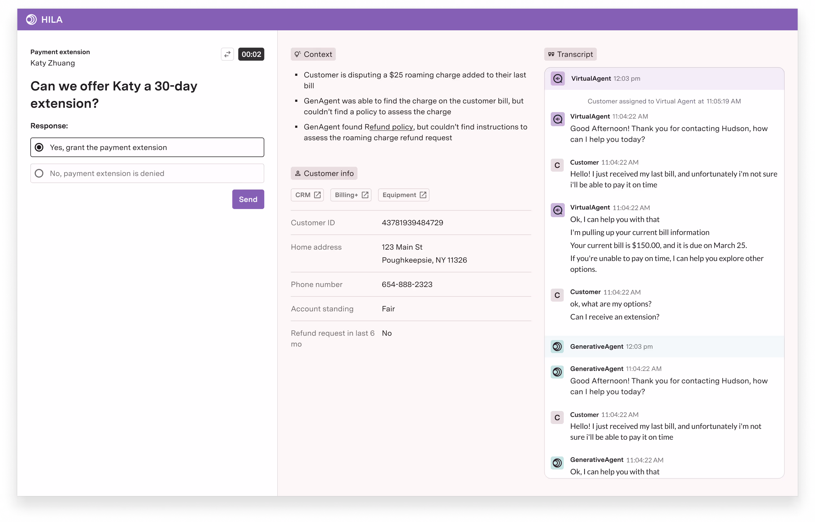The height and width of the screenshot is (522, 815).
Task: Click the Send button
Action: (x=248, y=199)
